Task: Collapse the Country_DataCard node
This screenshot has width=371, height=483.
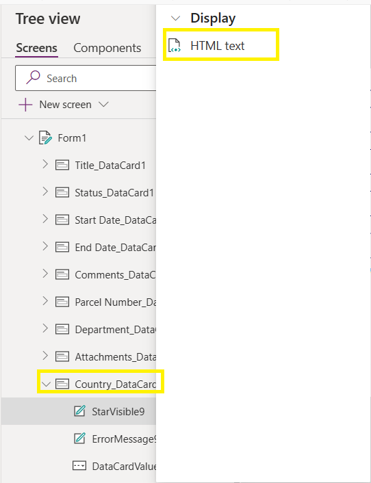Action: pos(47,384)
